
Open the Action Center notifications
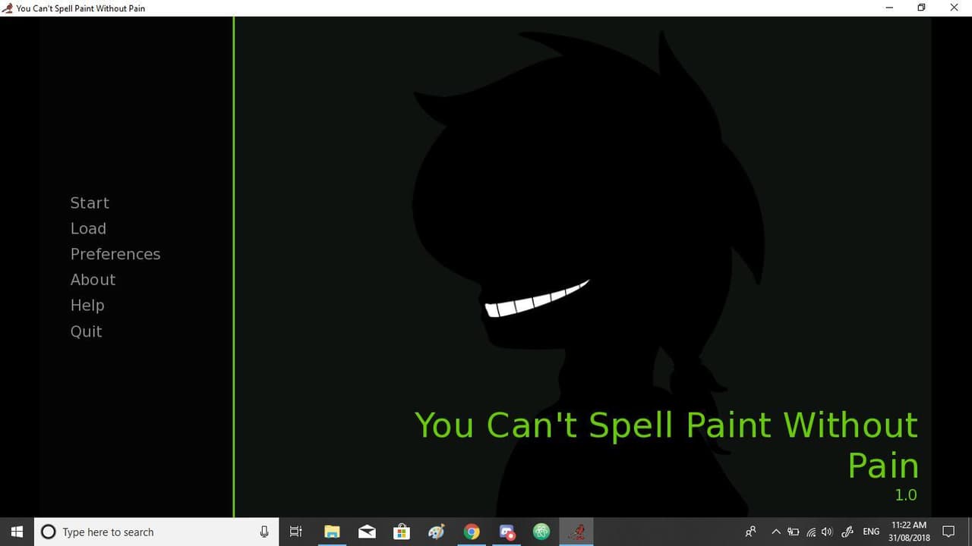948,532
